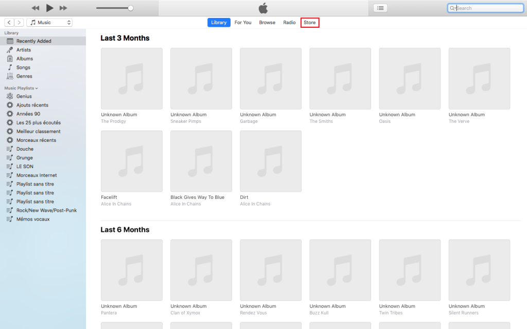Image resolution: width=527 pixels, height=329 pixels.
Task: Switch to the For You tab
Action: tap(243, 23)
